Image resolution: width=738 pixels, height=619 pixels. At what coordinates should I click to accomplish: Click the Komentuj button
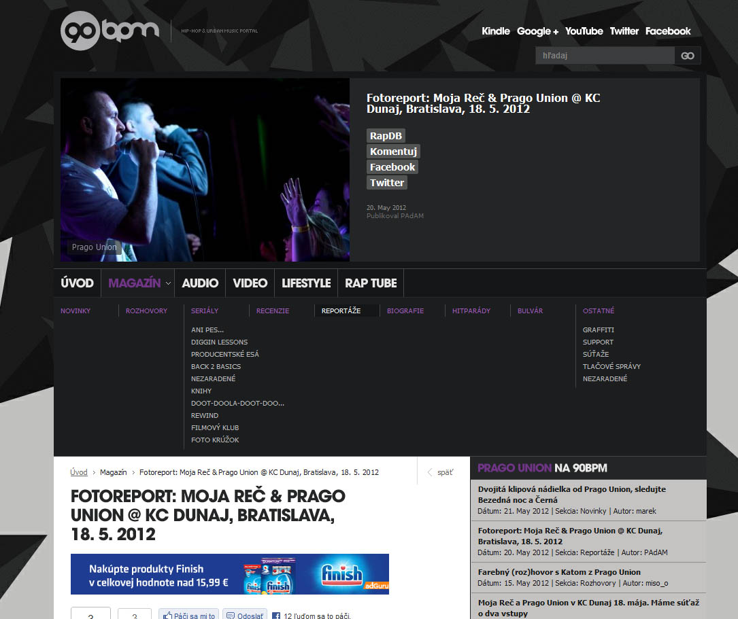coord(393,152)
